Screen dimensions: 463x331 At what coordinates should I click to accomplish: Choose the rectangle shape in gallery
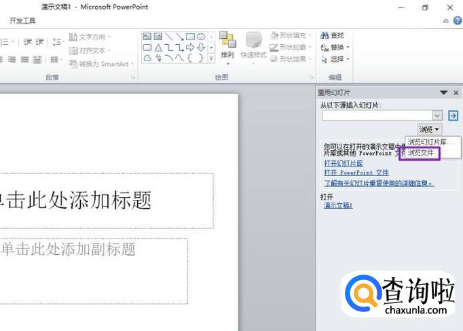pyautogui.click(x=190, y=36)
